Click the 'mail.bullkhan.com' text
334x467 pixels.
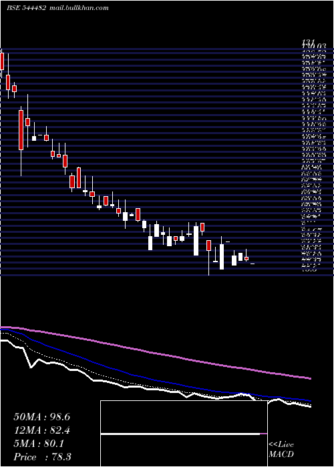[78, 8]
